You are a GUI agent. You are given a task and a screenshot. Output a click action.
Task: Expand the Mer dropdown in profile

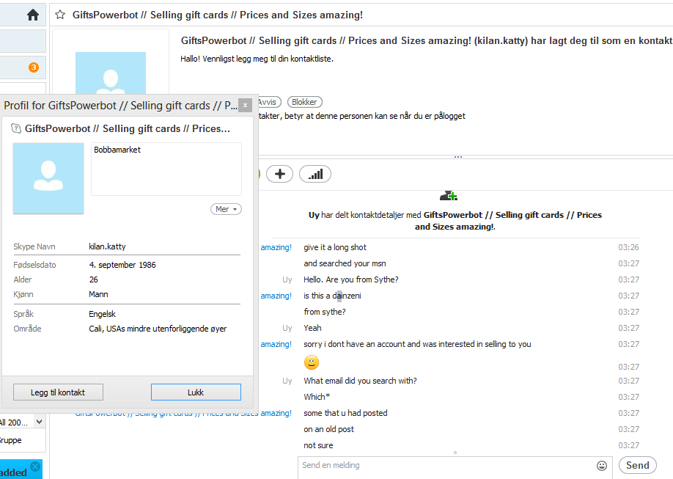(x=227, y=209)
